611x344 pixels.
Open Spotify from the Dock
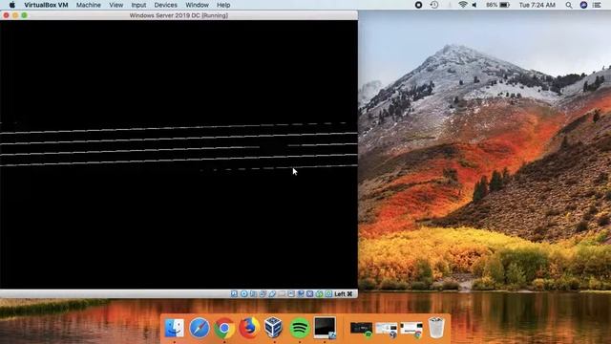[x=299, y=328]
